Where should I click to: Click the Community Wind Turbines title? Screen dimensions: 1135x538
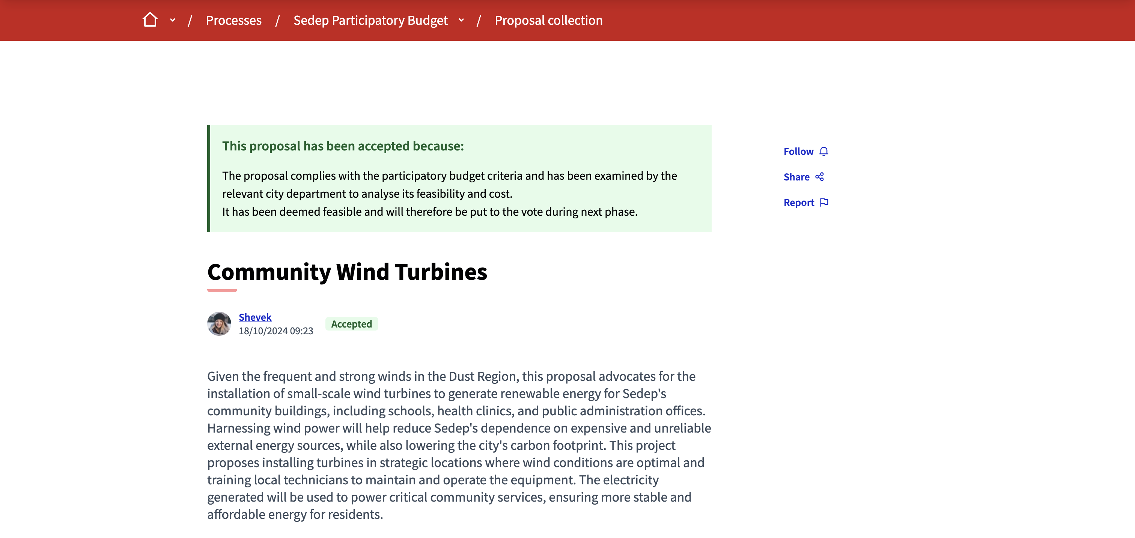pyautogui.click(x=347, y=272)
